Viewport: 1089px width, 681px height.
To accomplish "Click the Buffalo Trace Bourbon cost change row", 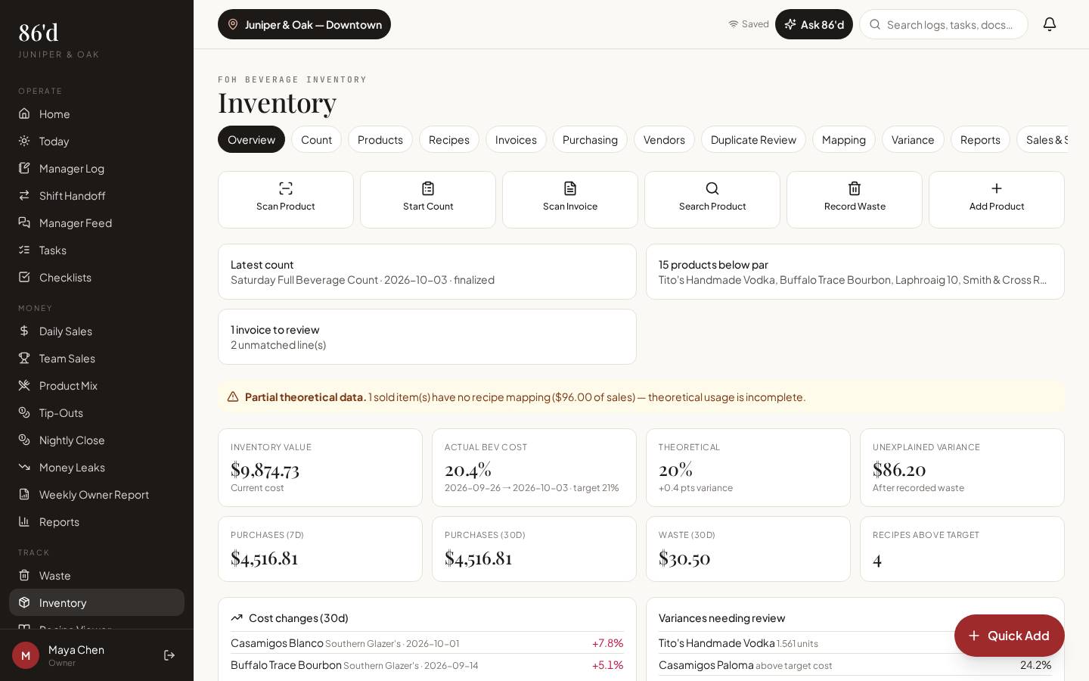I will pos(427,665).
